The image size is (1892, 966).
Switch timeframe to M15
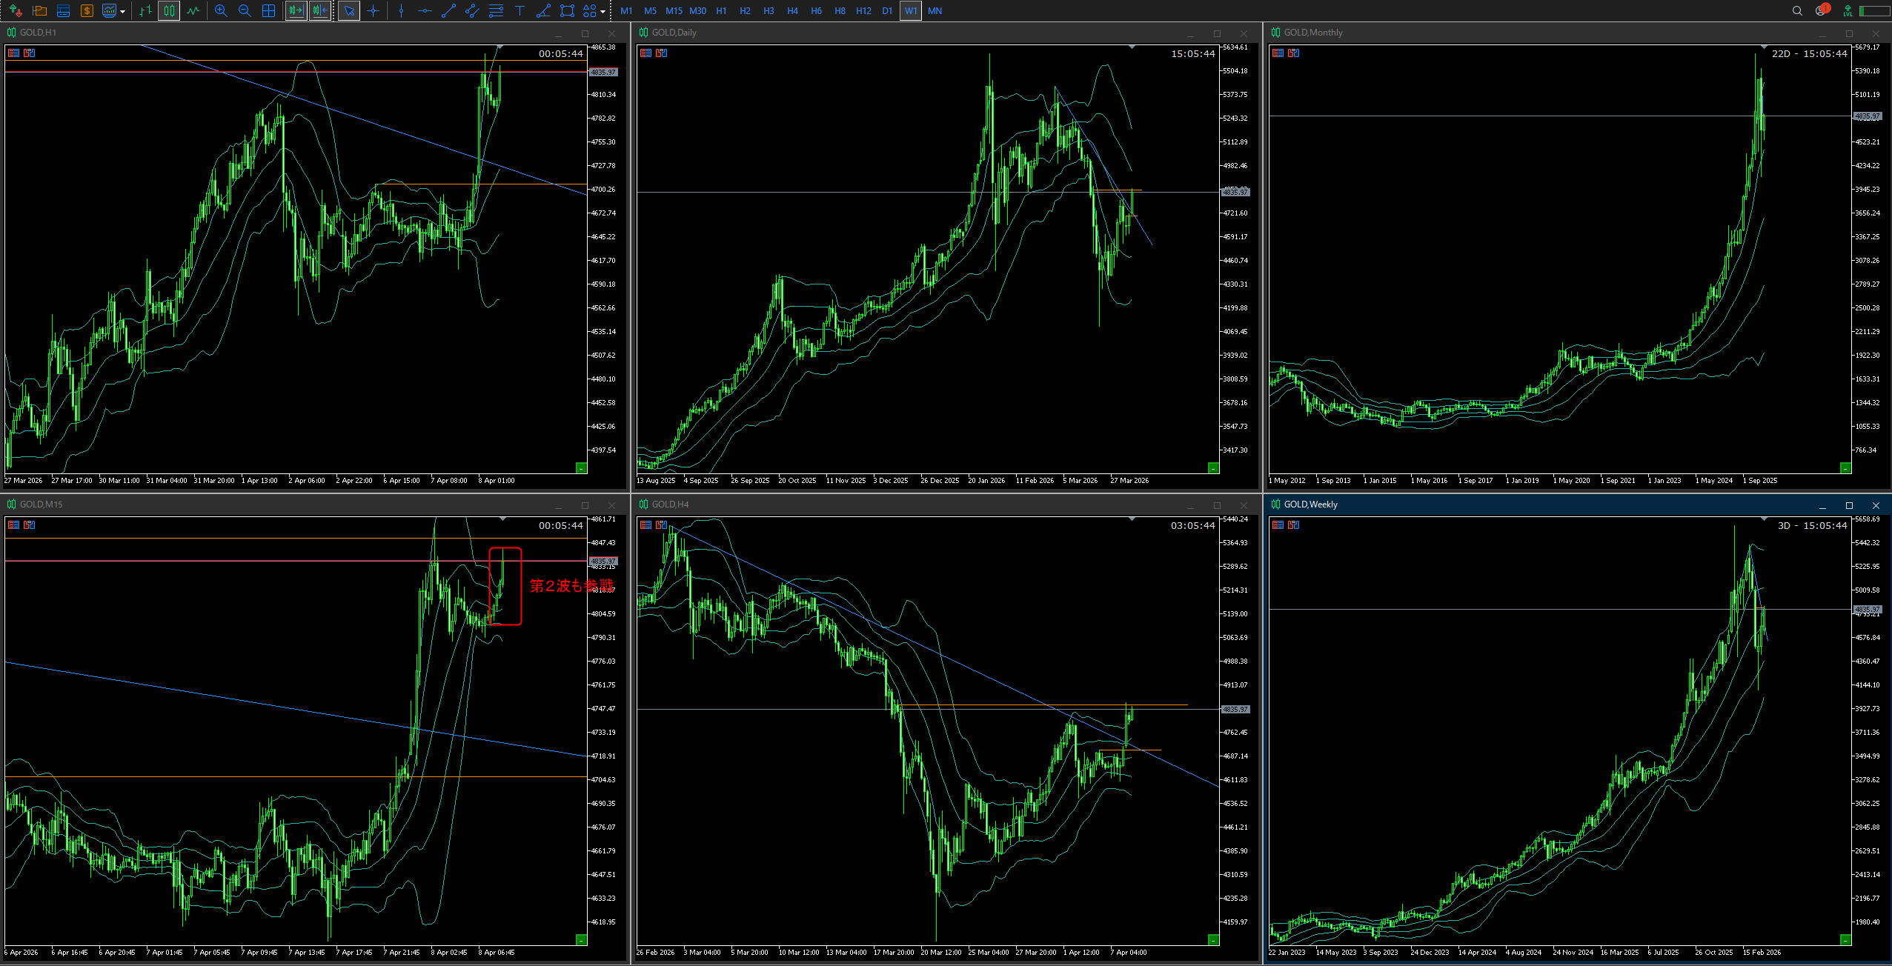coord(674,10)
